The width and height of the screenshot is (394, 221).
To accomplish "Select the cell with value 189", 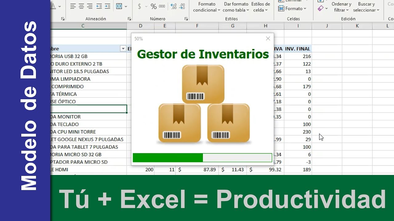I will (298, 169).
